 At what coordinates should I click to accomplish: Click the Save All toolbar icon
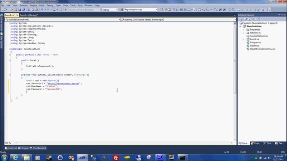pyautogui.click(x=24, y=10)
